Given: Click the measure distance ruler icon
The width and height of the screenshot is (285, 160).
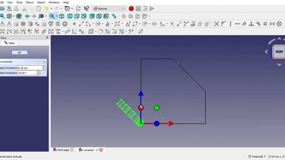Looking at the screenshot, I should point(114,16).
